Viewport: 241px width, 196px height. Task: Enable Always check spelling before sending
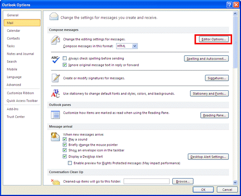[x=65, y=59]
